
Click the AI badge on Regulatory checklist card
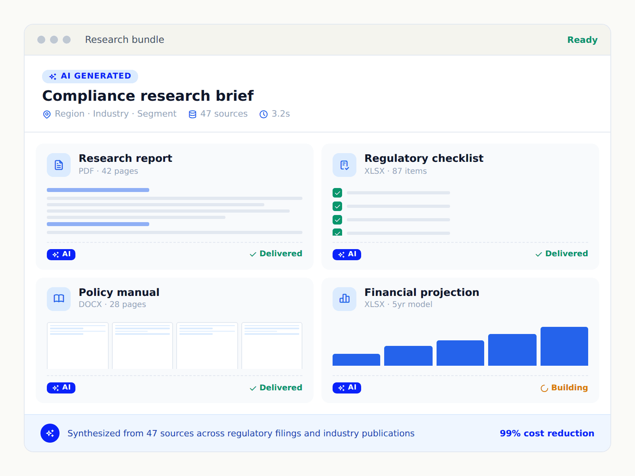[x=347, y=254]
